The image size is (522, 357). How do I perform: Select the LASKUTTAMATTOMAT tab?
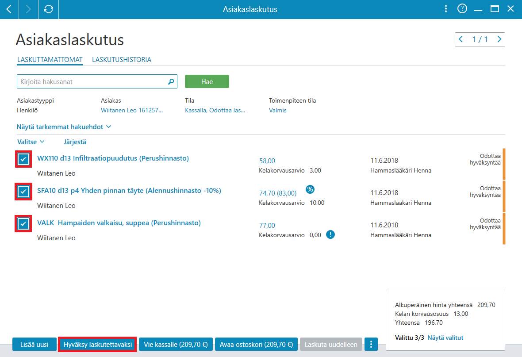[x=50, y=60]
